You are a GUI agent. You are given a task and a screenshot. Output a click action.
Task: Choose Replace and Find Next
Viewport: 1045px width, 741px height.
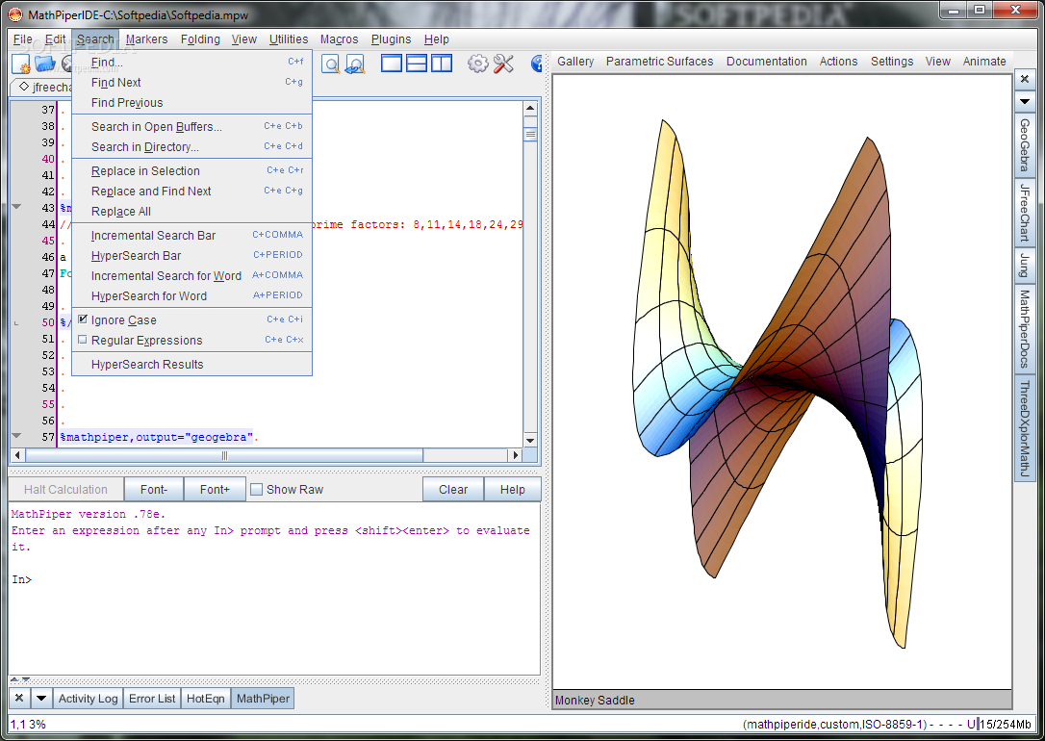(191, 192)
